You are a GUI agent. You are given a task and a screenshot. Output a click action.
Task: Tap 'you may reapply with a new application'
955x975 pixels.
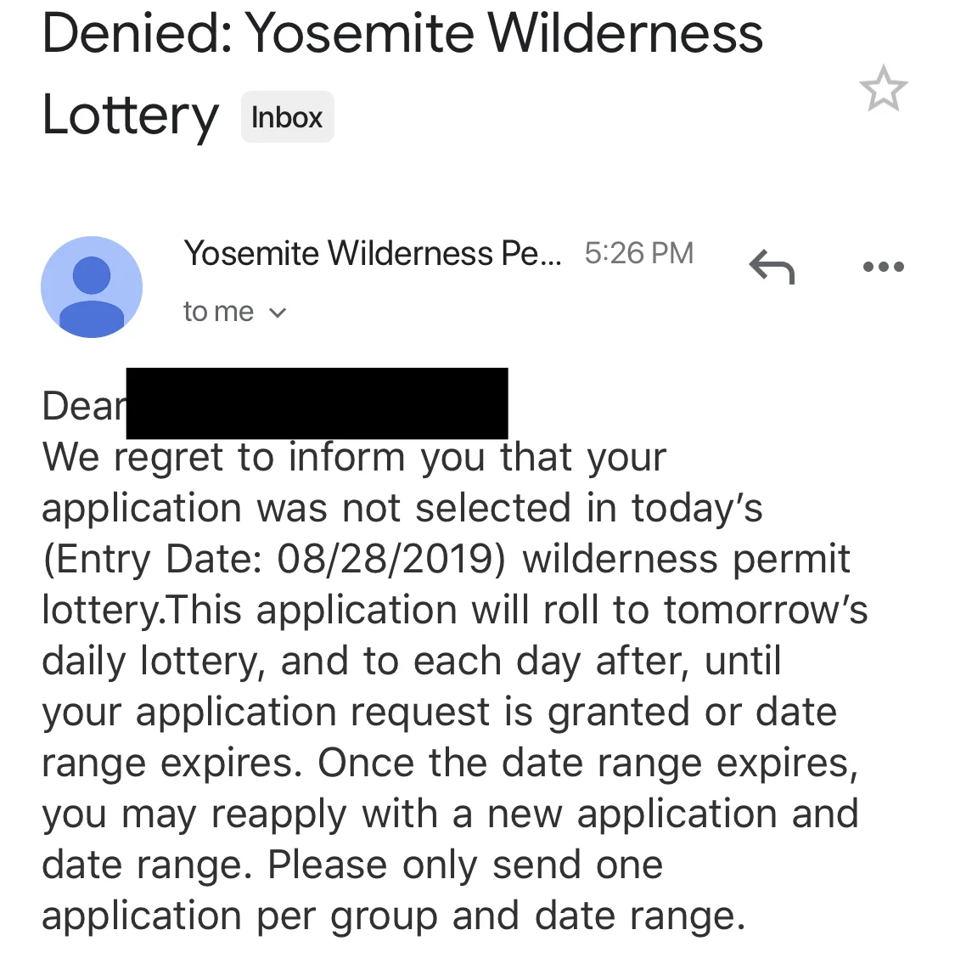click(410, 814)
